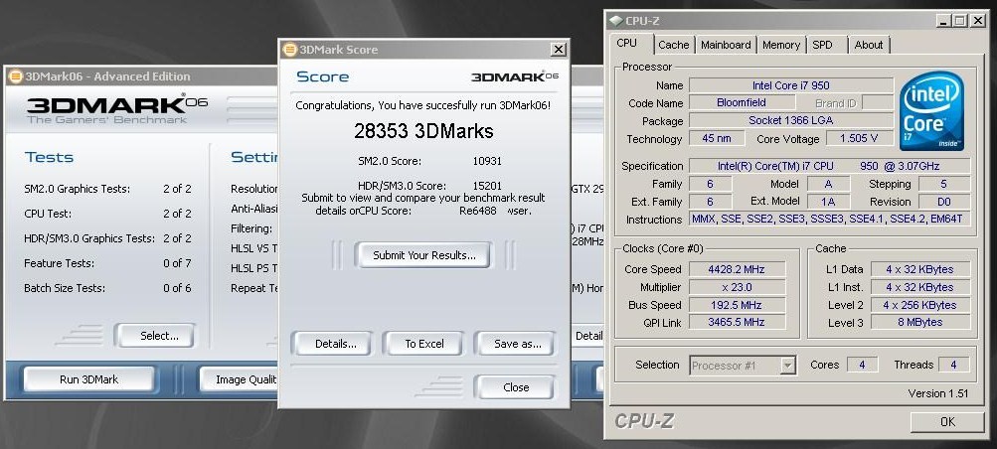997x449 pixels.
Task: Click the QPI Link value 3465.5 MHz
Action: pos(737,322)
